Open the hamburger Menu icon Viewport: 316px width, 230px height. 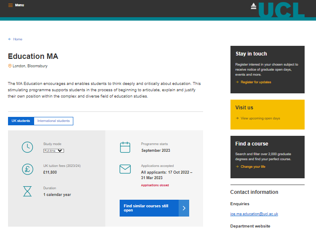(x=11, y=5)
